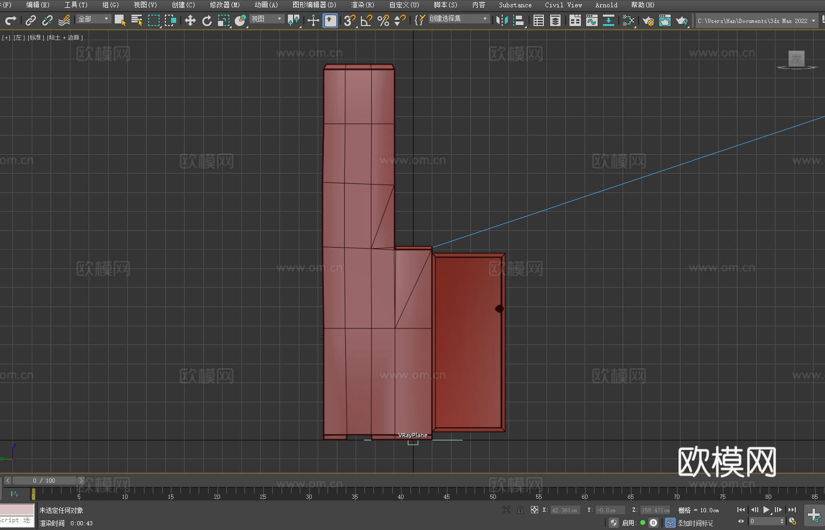Image resolution: width=825 pixels, height=530 pixels.
Task: Step time slider back with left arrow
Action: point(7,480)
